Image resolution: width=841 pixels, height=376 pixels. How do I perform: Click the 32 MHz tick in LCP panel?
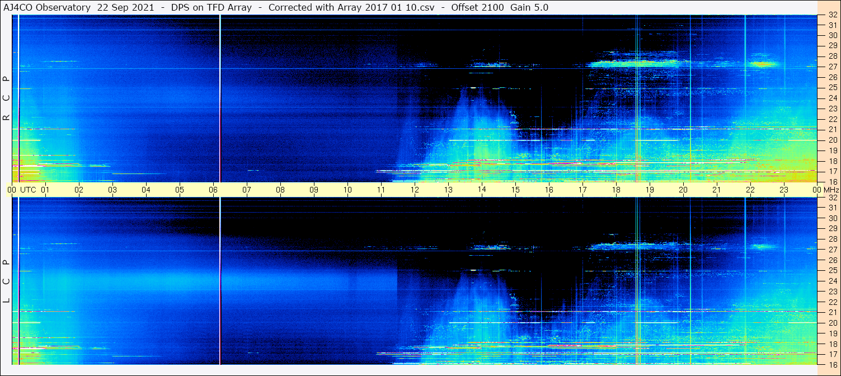pos(833,197)
